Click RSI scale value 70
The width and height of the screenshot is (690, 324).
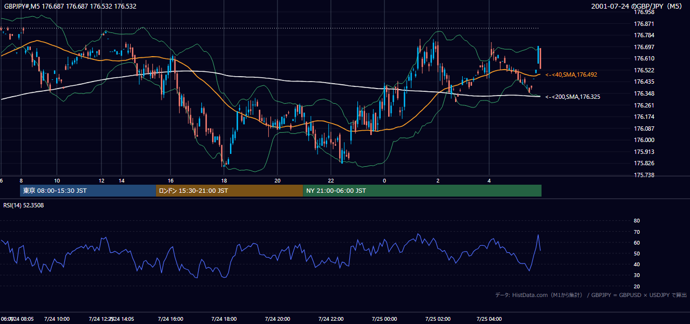(637, 232)
